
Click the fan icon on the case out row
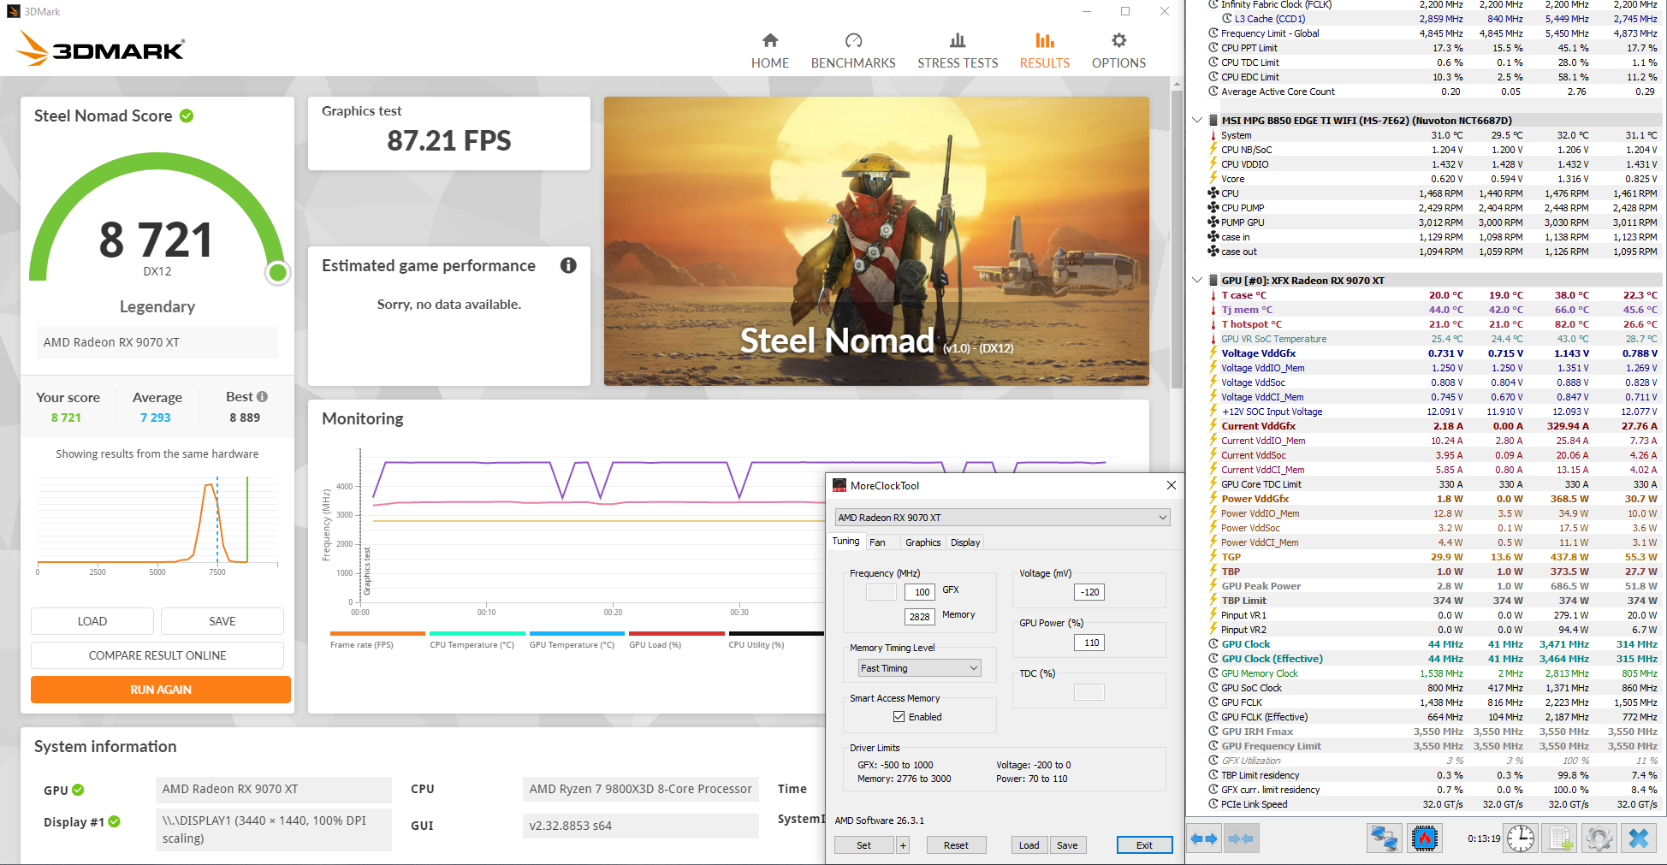(1213, 252)
